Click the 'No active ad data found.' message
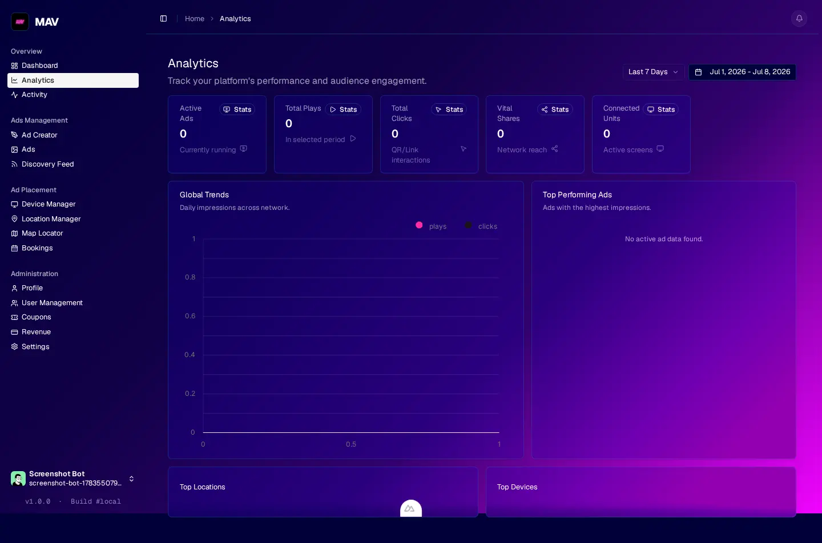 (x=664, y=239)
